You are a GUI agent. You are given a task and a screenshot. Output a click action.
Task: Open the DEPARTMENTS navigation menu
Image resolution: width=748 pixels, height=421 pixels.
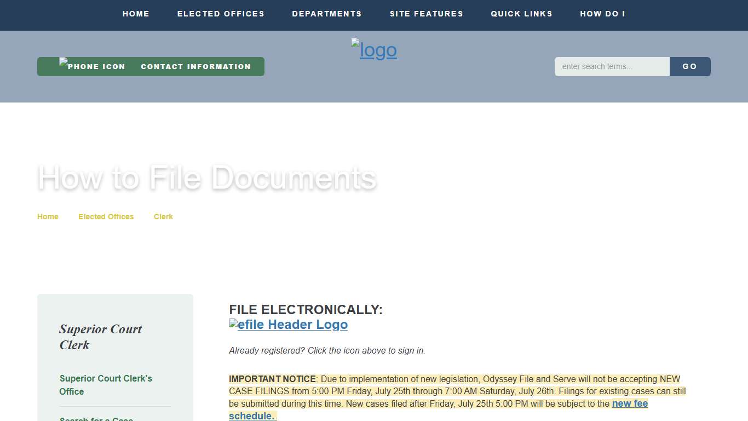(x=327, y=14)
